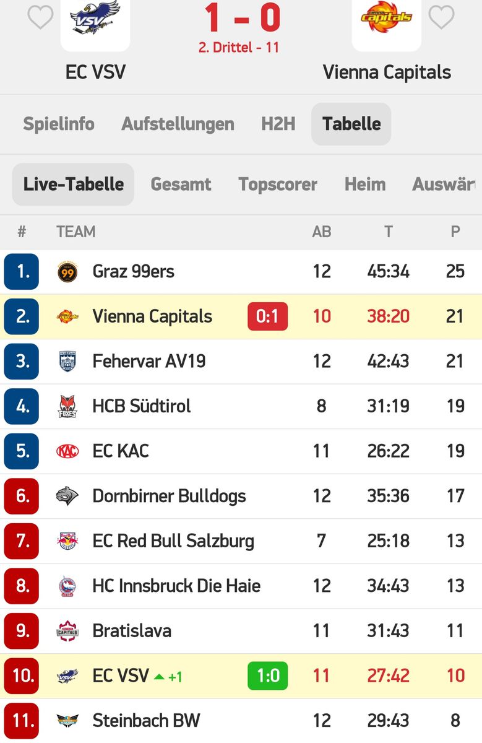Favorite Vienna Capitals with the right heart icon
Screen dimensions: 482x743
(441, 17)
